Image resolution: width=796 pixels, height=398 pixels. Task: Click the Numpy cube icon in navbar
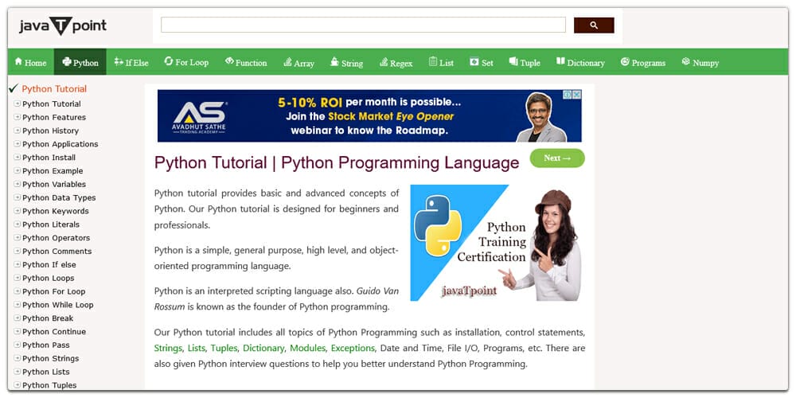tap(686, 61)
